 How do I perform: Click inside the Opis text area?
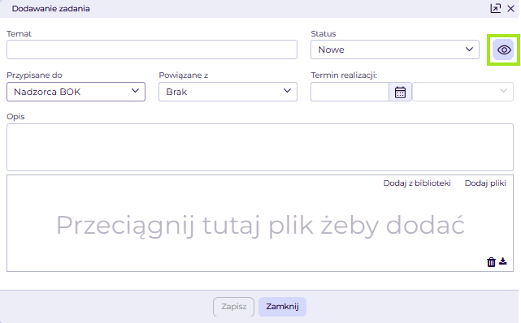click(x=260, y=147)
